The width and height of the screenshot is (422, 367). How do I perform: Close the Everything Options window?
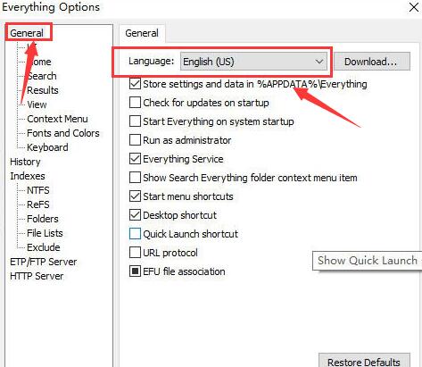point(414,7)
